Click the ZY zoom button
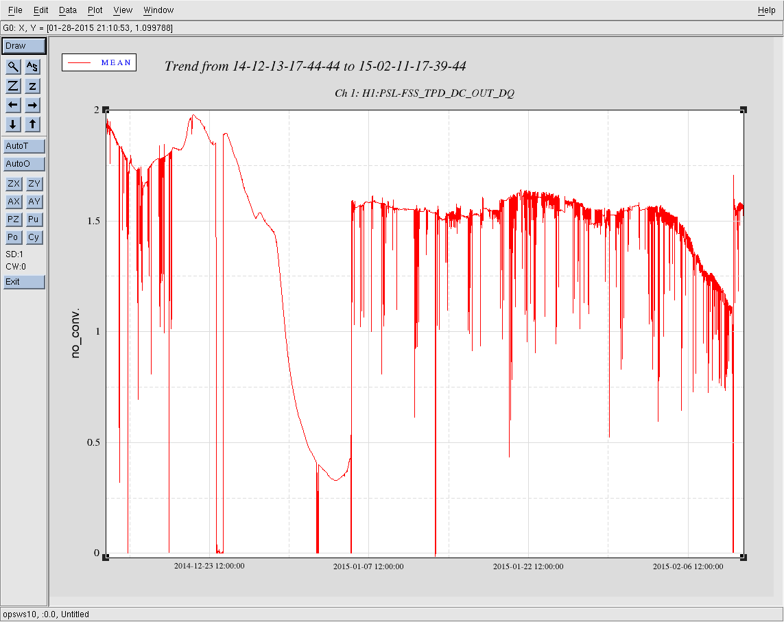 (x=34, y=184)
